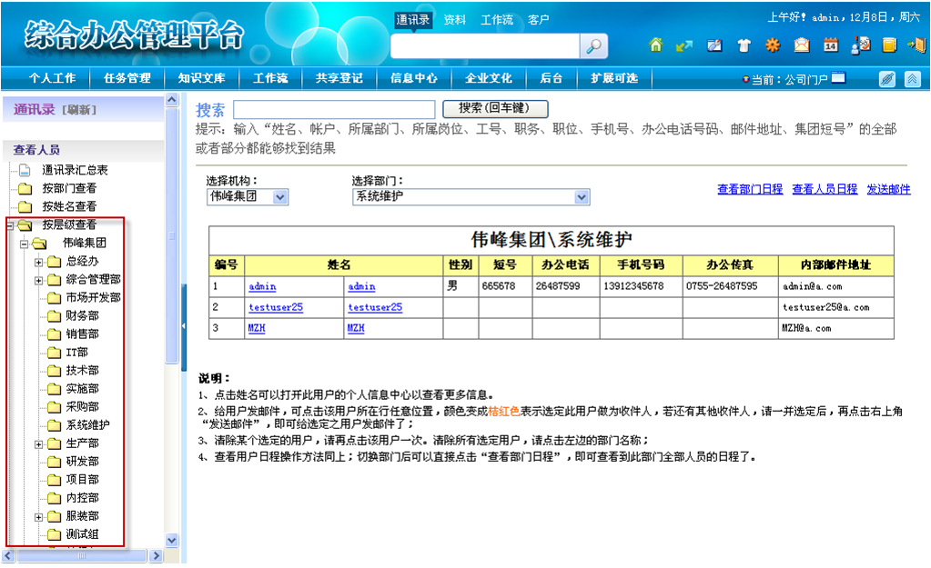
Task: Click the tree panel scroll down arrow
Action: point(172,540)
